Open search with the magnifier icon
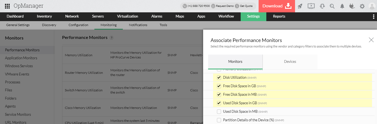 pyautogui.click(x=332, y=6)
